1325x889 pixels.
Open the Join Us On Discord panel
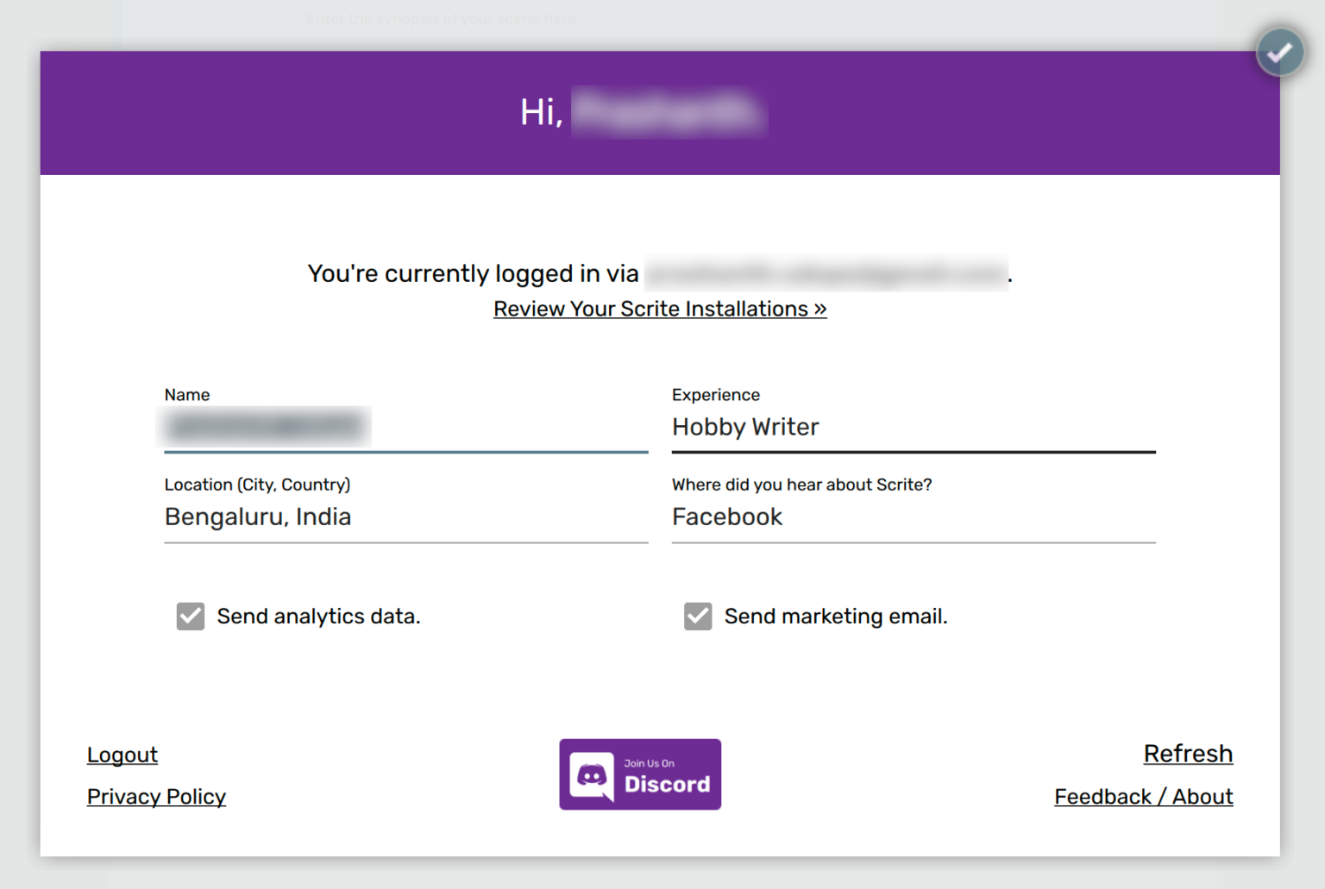pos(640,774)
